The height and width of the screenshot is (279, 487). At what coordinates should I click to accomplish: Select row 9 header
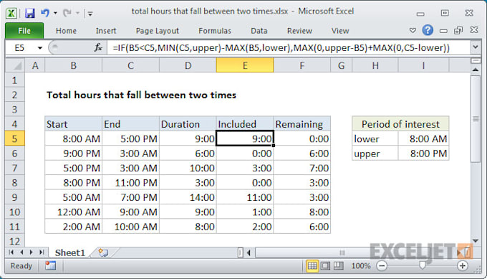coord(14,197)
